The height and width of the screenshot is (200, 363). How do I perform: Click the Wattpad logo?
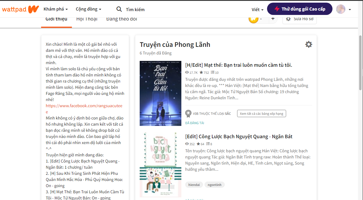click(x=21, y=9)
